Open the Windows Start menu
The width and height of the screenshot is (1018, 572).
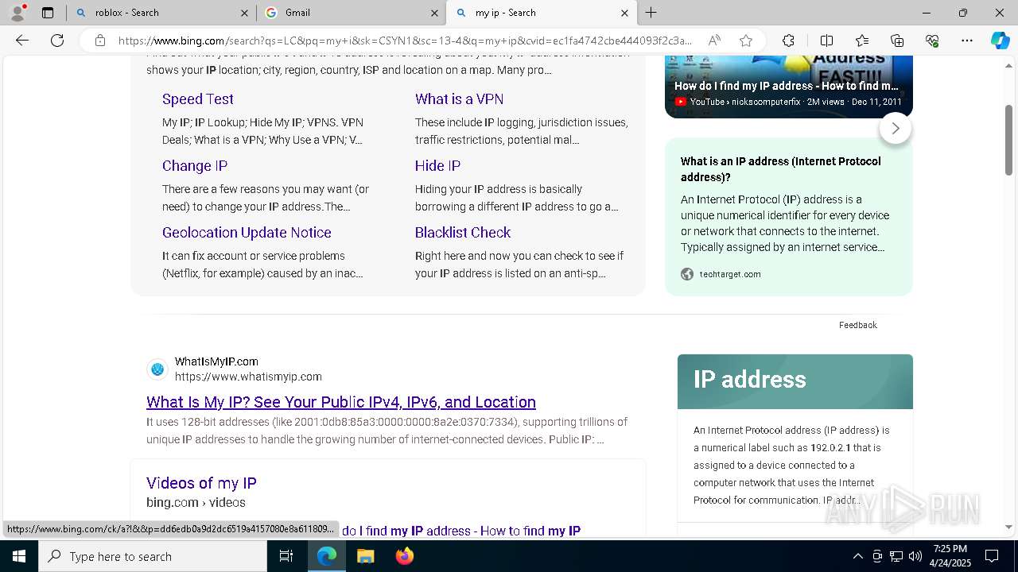tap(19, 556)
